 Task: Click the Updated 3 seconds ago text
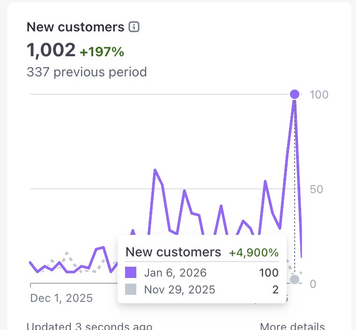tap(89, 326)
